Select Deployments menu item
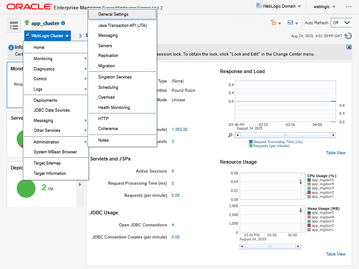Screen dimensions: 359x269 pyautogui.click(x=56, y=100)
